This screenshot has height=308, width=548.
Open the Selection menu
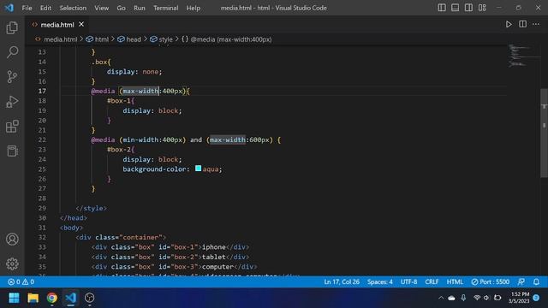73,8
